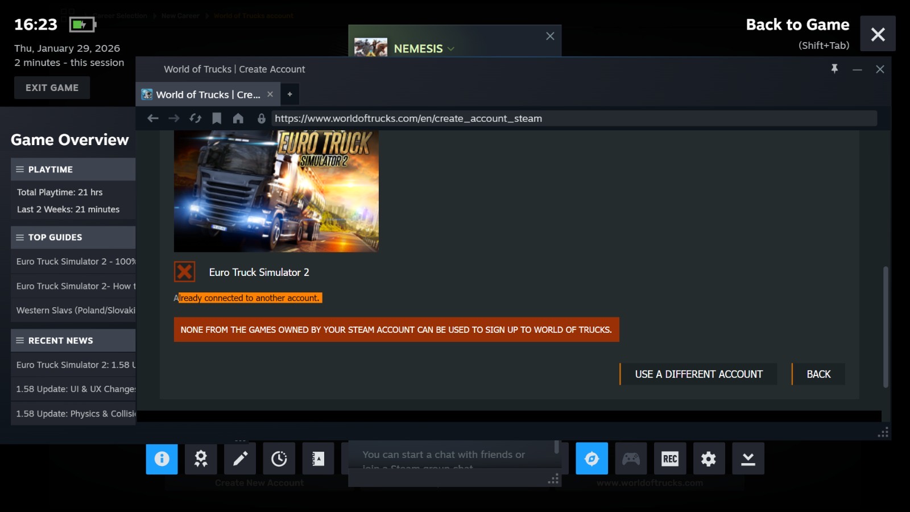Open the guides book icon in the toolbar
Image resolution: width=910 pixels, height=512 pixels.
point(318,459)
